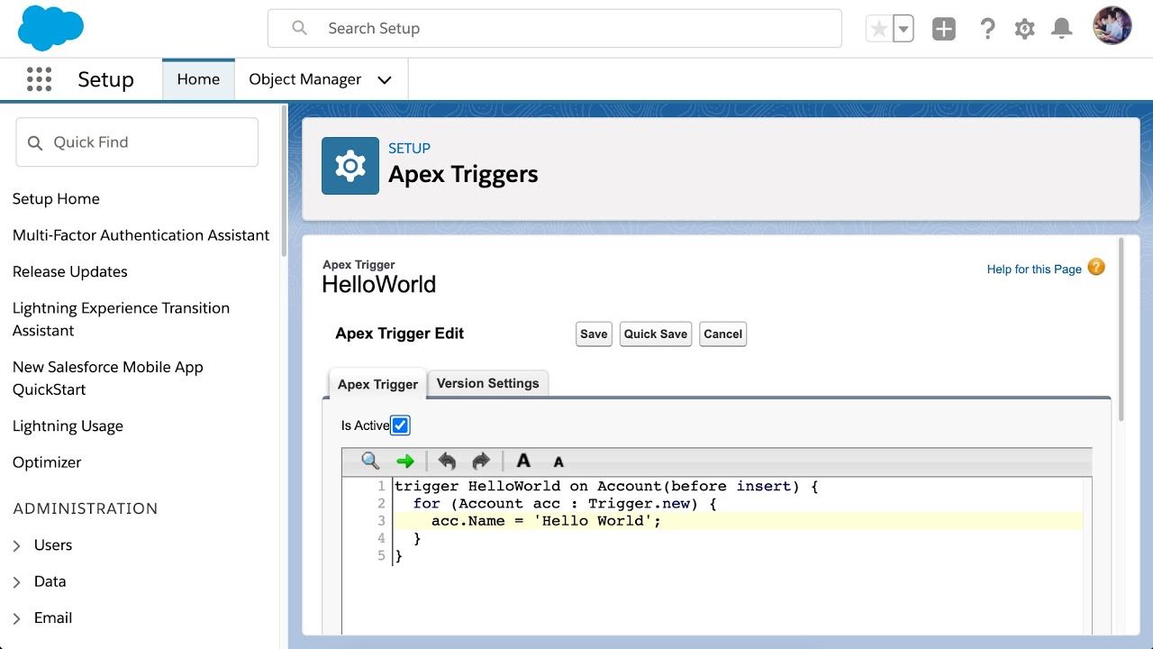Select the Apex Trigger tab
Image resolution: width=1153 pixels, height=649 pixels.
[377, 384]
